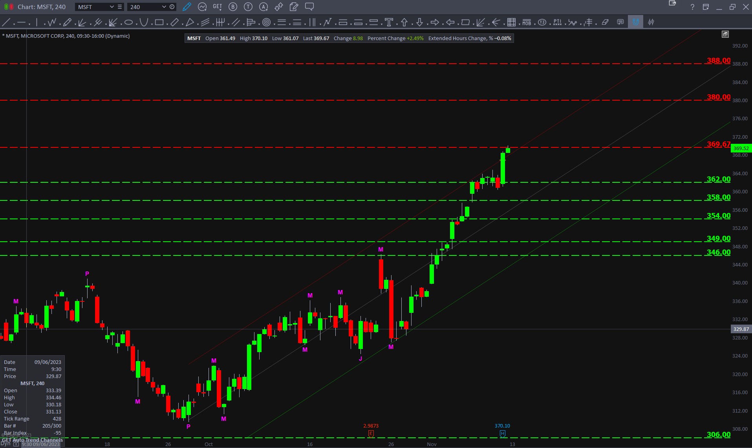This screenshot has width=752, height=448.
Task: Select the trend line drawing tool
Action: click(6, 22)
